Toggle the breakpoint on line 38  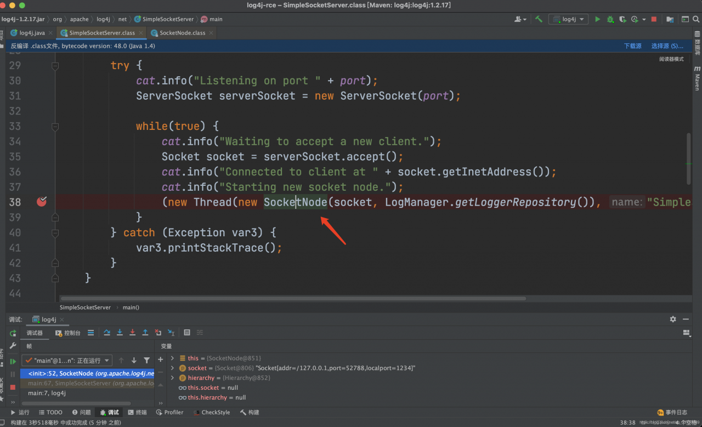pos(42,202)
